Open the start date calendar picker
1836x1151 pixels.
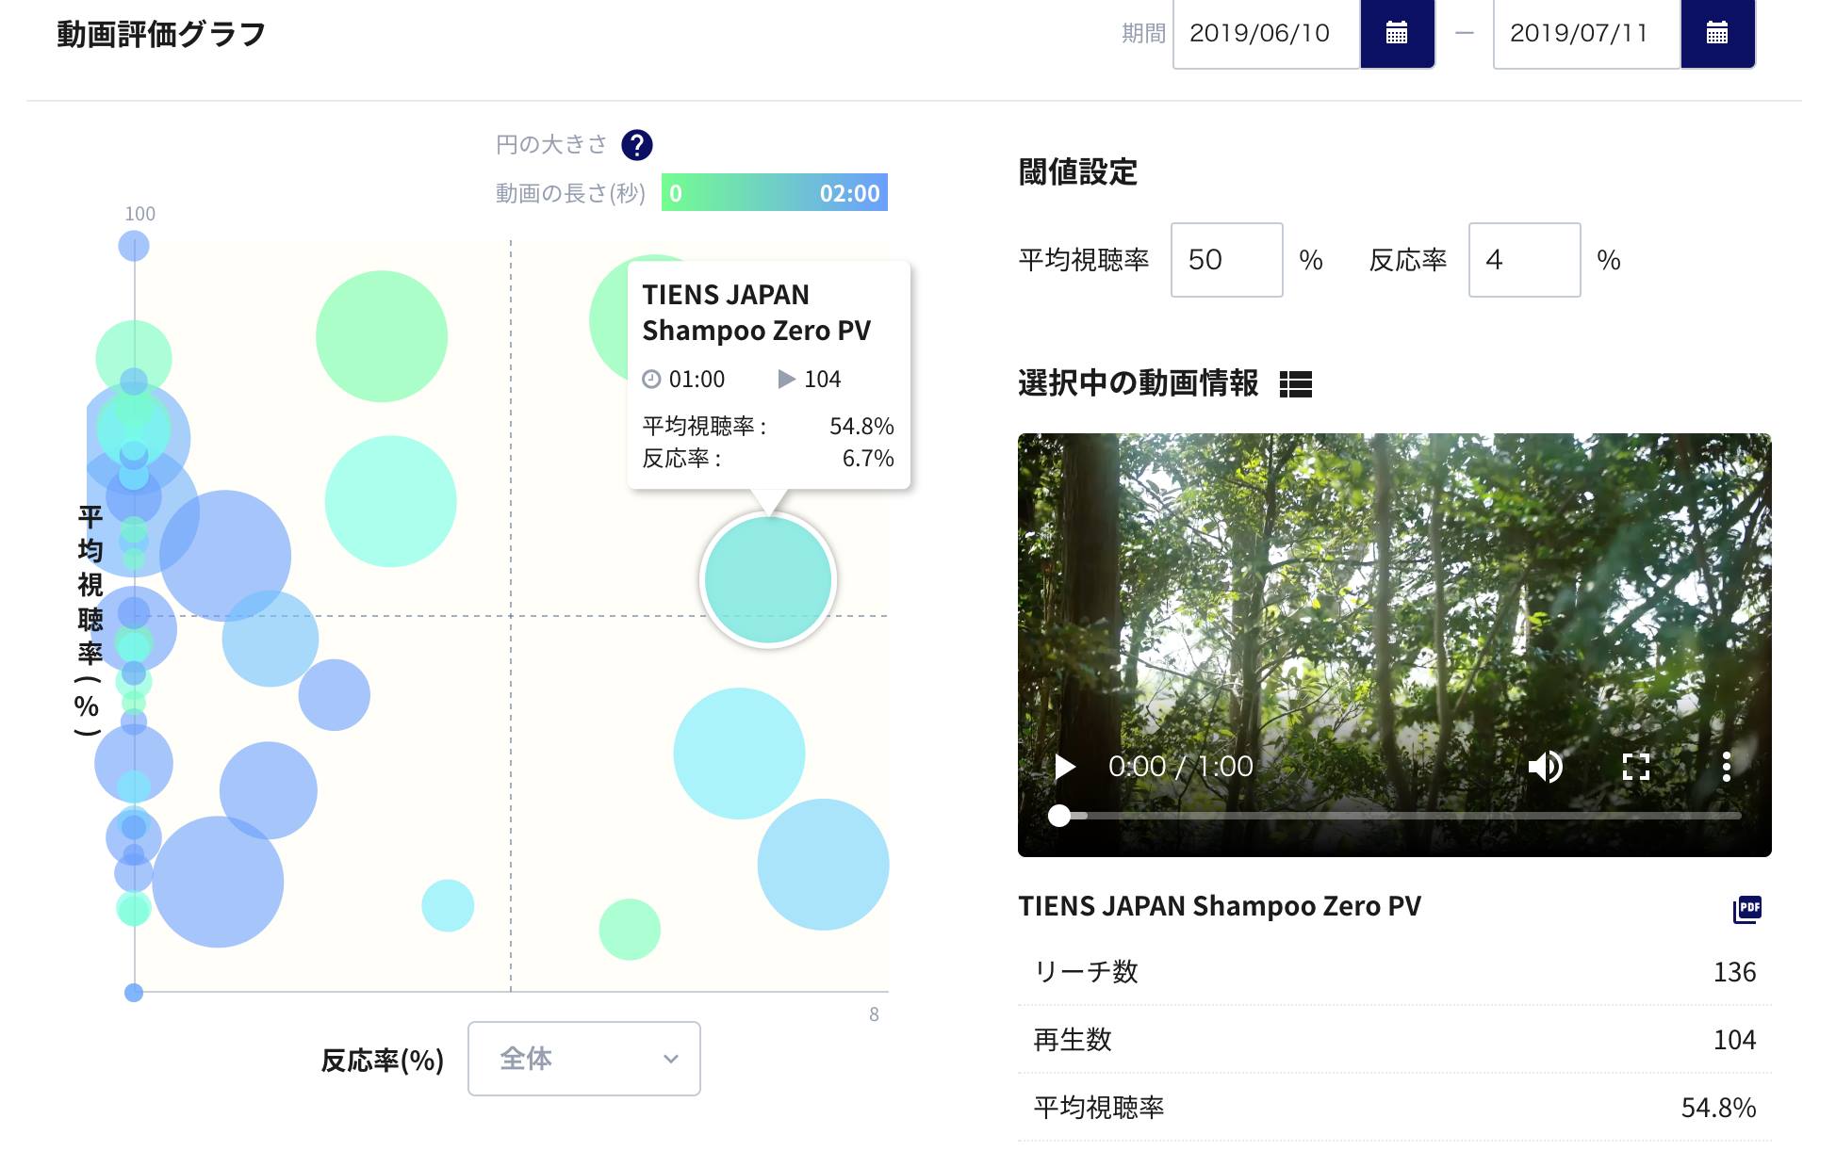coord(1397,34)
